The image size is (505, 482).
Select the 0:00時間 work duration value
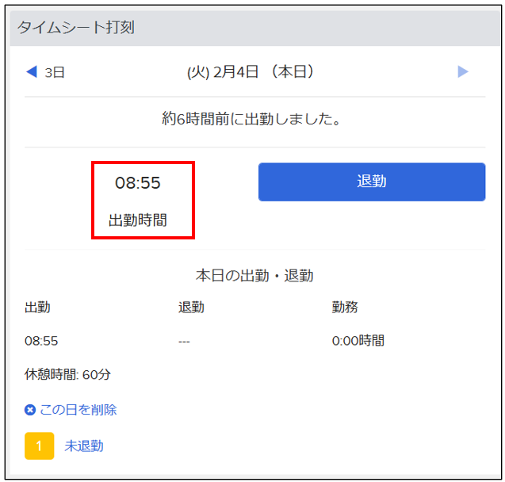click(x=358, y=341)
